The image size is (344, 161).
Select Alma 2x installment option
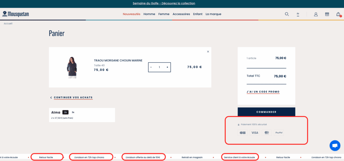(66, 112)
